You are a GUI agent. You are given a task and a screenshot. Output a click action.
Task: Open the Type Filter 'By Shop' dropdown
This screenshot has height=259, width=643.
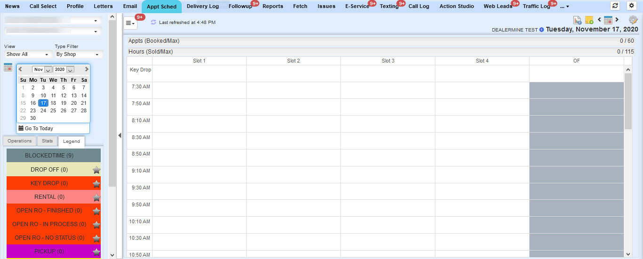coord(78,55)
